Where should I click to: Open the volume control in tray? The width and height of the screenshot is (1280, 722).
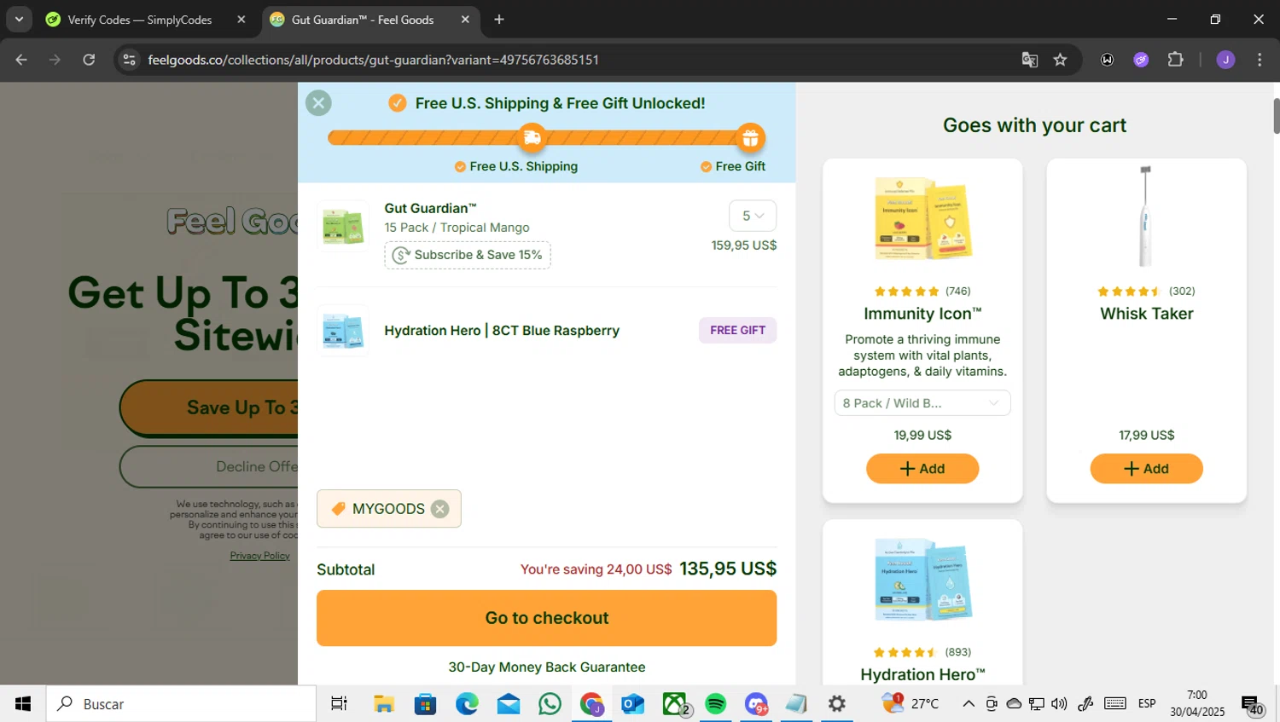pos(1059,704)
